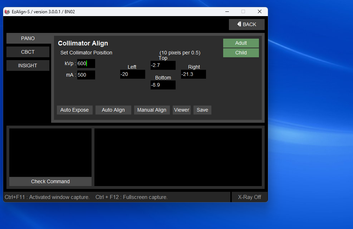Viewport: 353px width, 229px height.
Task: Save the collimator settings
Action: point(202,110)
